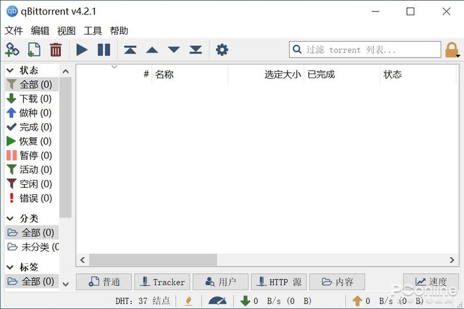Sort by the 已完成 column header
Screen dimensions: 464x309
pyautogui.click(x=342, y=74)
